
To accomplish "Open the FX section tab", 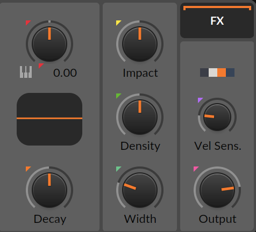I will coord(217,20).
